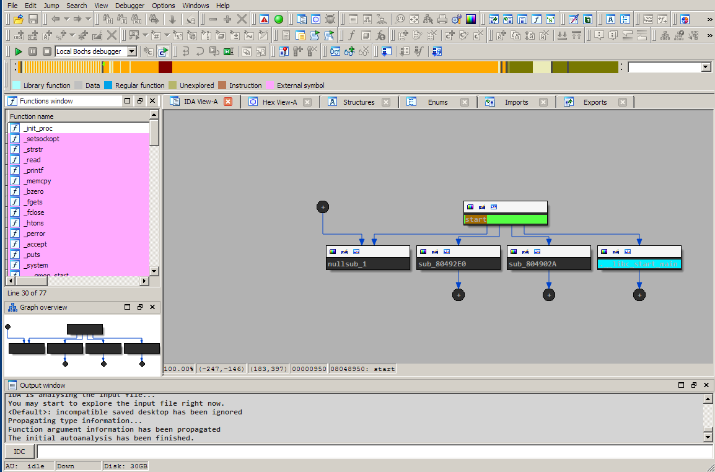Pause the process
The width and height of the screenshot is (715, 472).
click(x=33, y=51)
